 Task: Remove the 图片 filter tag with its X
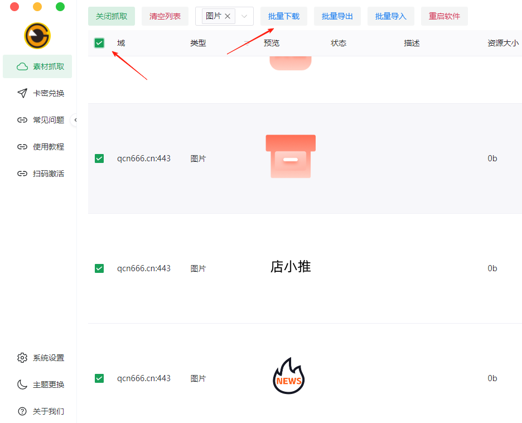tap(228, 16)
